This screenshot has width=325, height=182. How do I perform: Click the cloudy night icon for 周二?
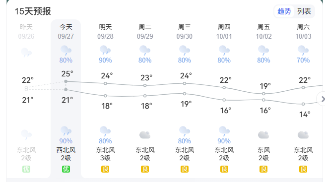coord(145,135)
